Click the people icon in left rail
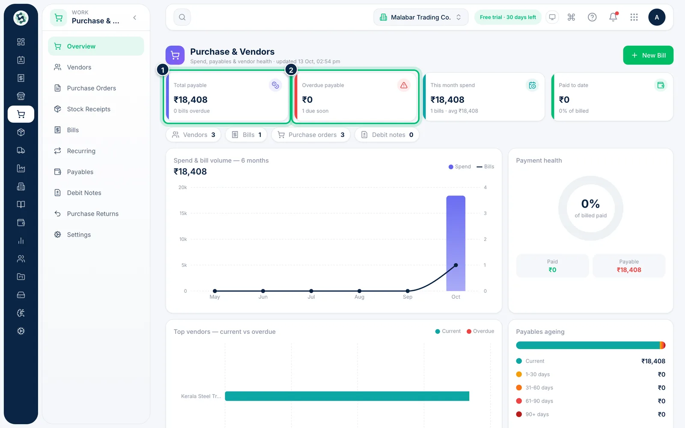 point(21,259)
